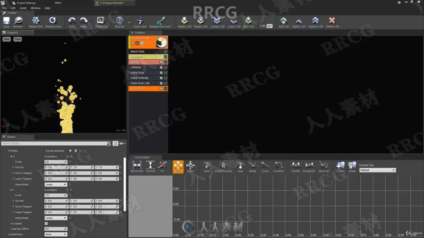Open Current Tab Default dropdown

click(377, 170)
